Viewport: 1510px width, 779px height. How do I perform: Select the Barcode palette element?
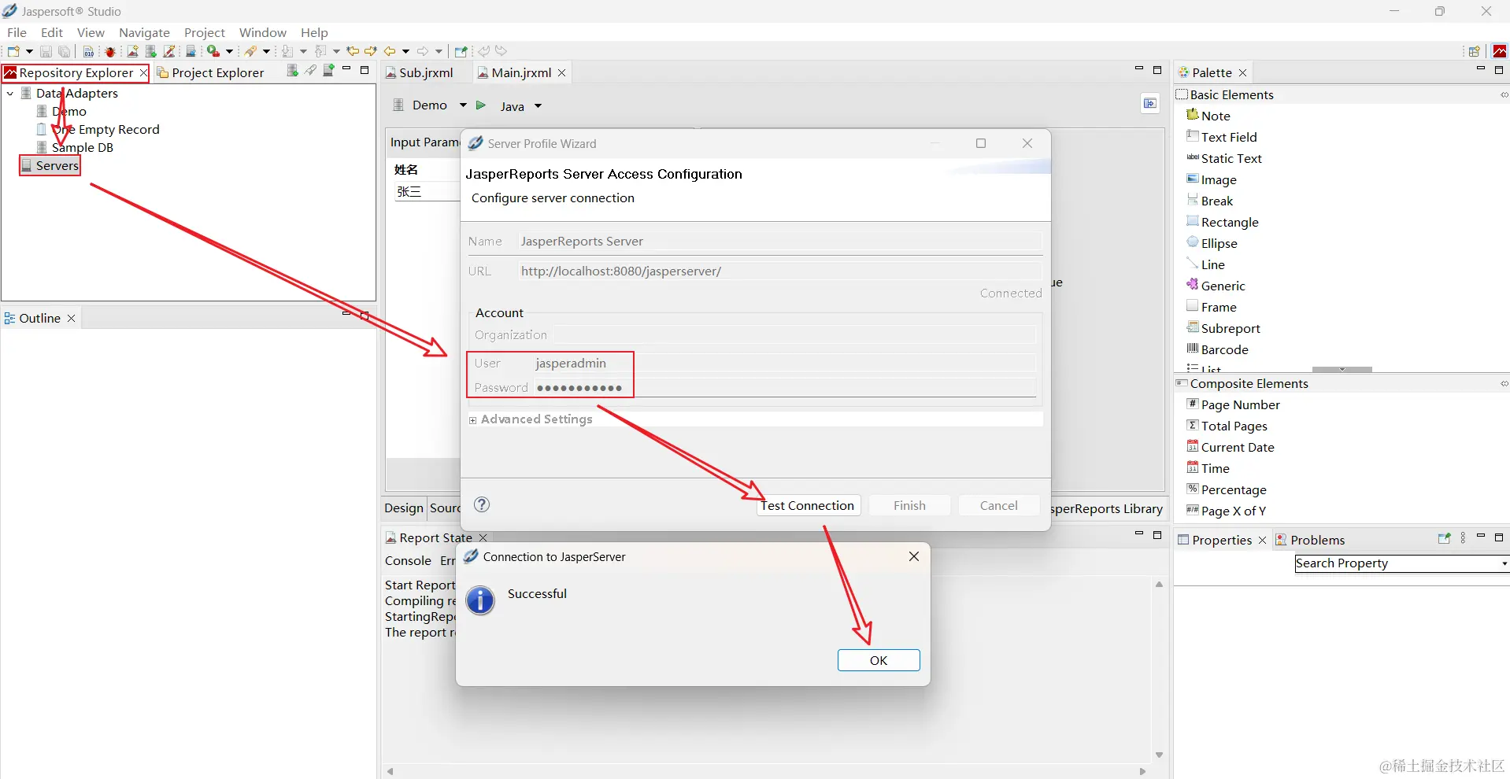(x=1218, y=349)
